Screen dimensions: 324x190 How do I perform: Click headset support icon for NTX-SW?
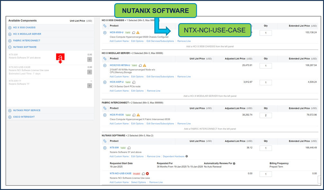click(129, 148)
